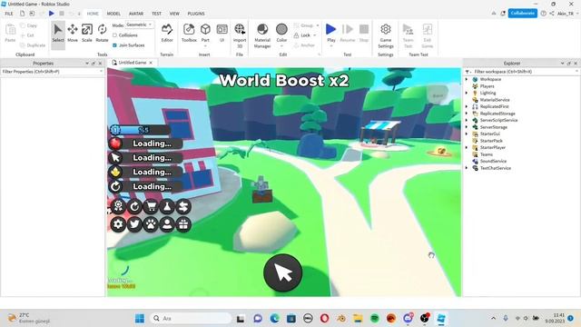The height and width of the screenshot is (327, 581).
Task: Toggle the Join Surfaces checkbox
Action: [x=115, y=45]
